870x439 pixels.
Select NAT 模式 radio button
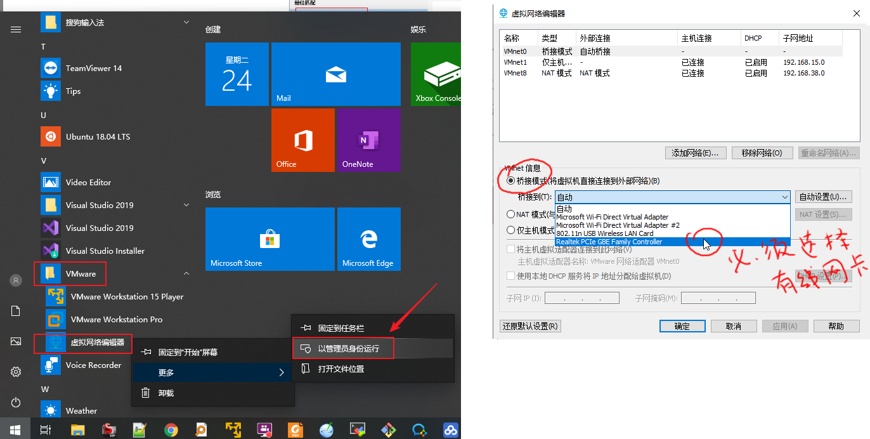point(510,214)
